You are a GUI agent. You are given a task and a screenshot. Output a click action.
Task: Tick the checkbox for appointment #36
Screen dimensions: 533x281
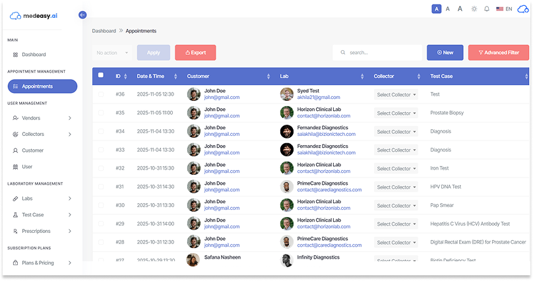click(x=101, y=94)
